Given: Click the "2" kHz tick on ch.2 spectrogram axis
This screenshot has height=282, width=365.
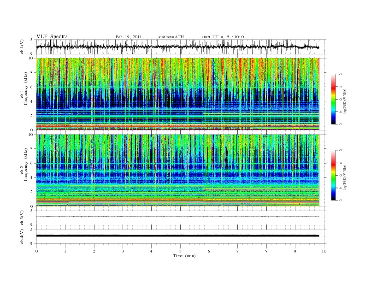Looking at the screenshot, I should click(32, 192).
